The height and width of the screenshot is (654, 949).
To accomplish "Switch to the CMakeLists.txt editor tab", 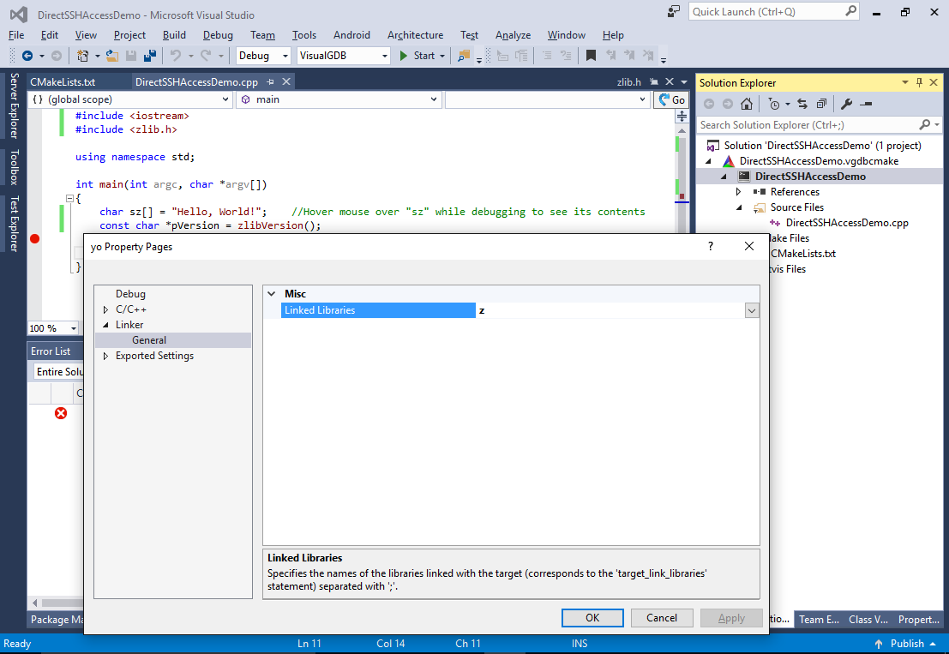I will coord(63,82).
